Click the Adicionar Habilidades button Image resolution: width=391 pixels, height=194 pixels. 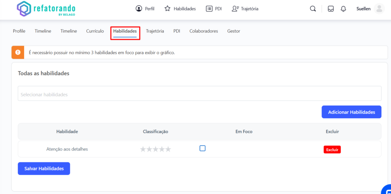[x=351, y=112]
